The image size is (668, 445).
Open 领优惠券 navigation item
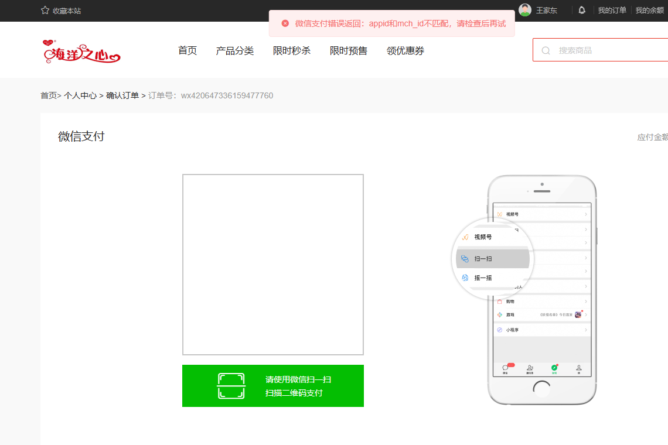pos(405,51)
